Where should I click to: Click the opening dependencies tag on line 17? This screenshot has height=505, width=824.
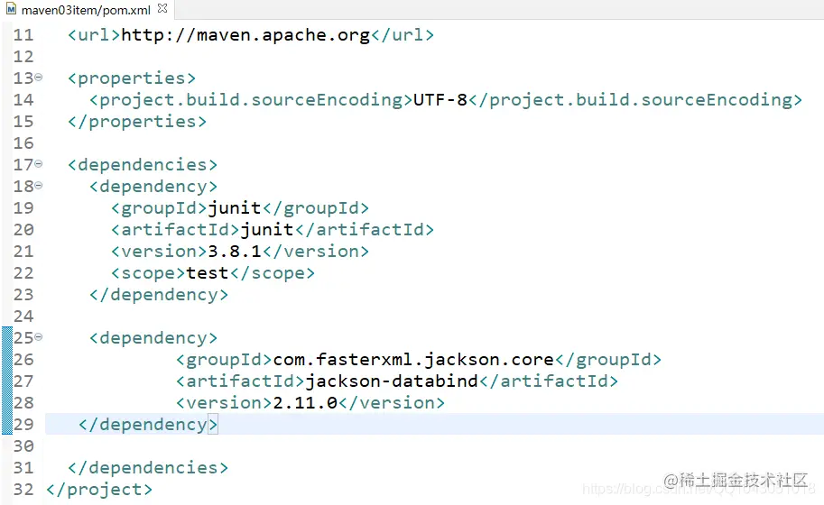(142, 165)
